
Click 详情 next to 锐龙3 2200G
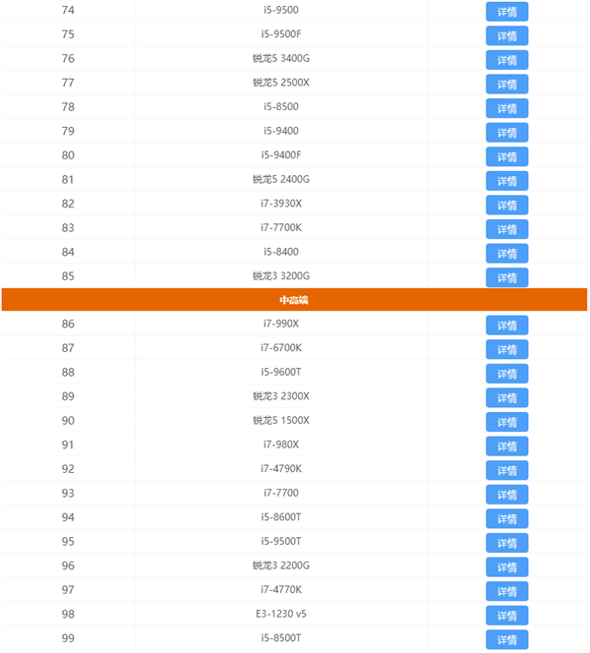[x=506, y=566]
